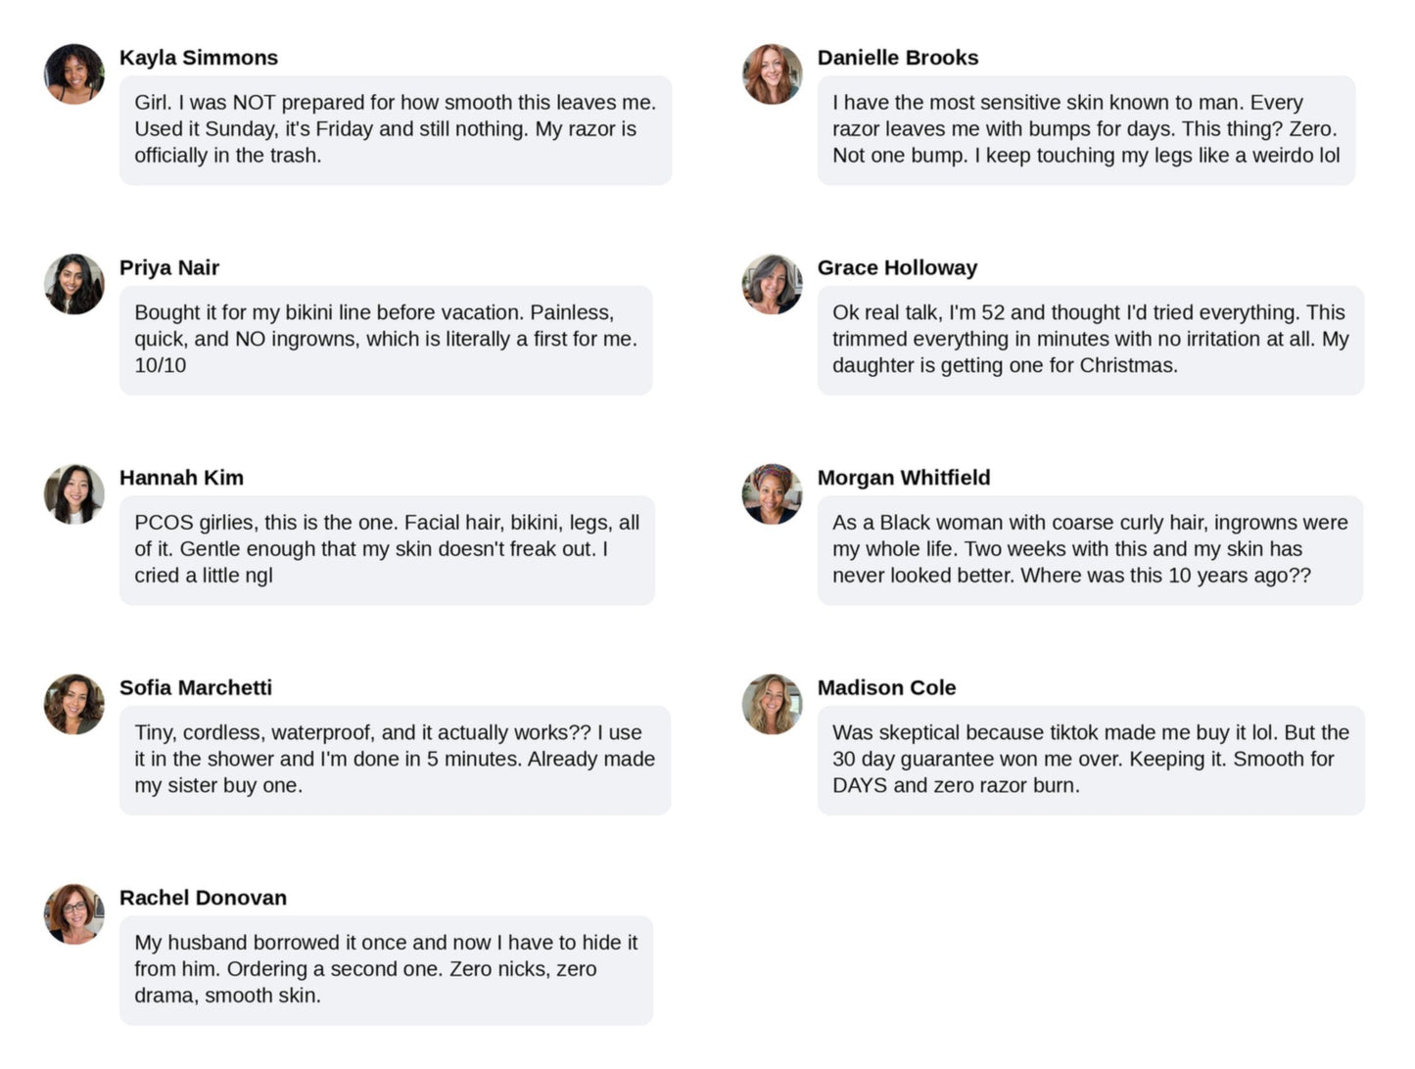Click the Rachel Donovan name
The height and width of the screenshot is (1069, 1415).
point(203,898)
